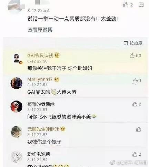Open 布布的老迷妹 username profile
Screen dimensions: 149x167
coord(41,104)
